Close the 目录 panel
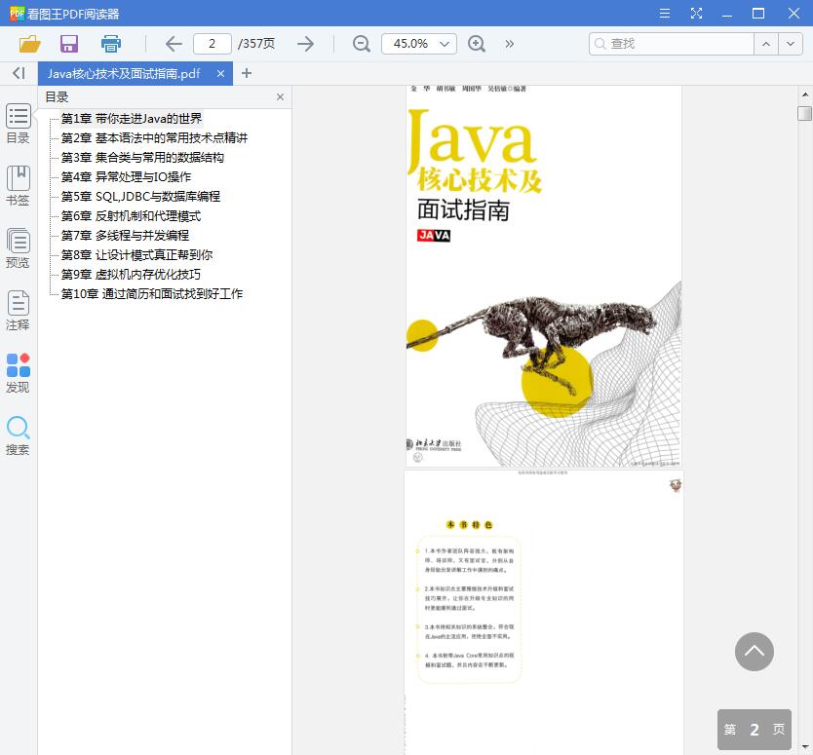 tap(280, 96)
